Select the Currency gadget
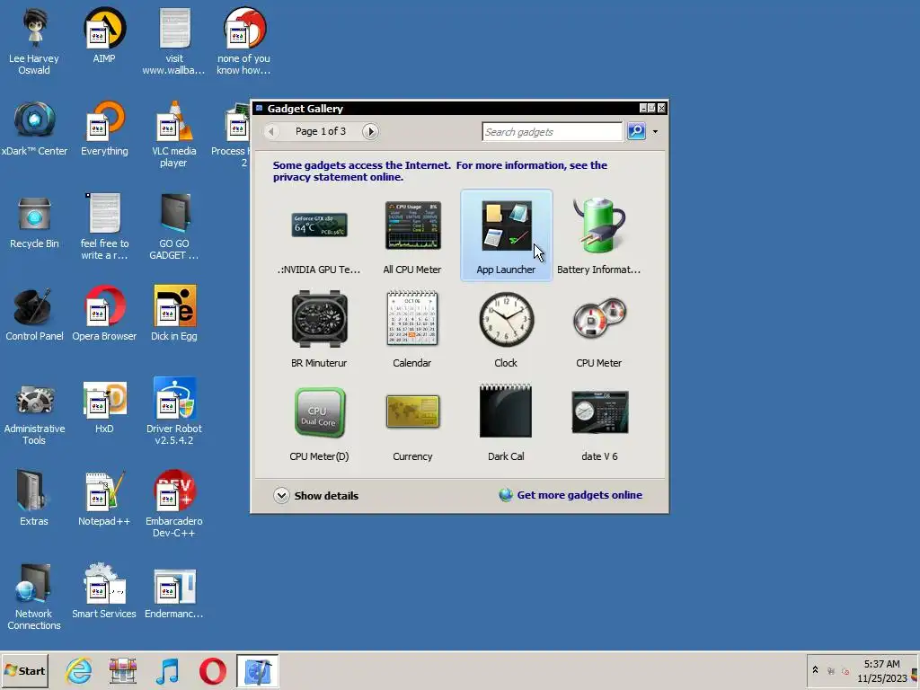Screen dimensions: 920x690 [x=412, y=422]
